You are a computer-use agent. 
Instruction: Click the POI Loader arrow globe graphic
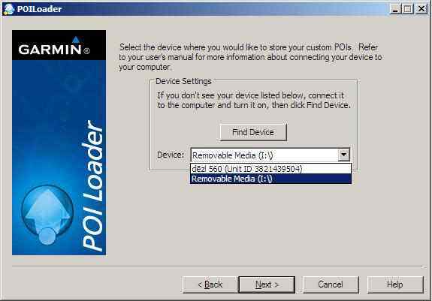[47, 215]
